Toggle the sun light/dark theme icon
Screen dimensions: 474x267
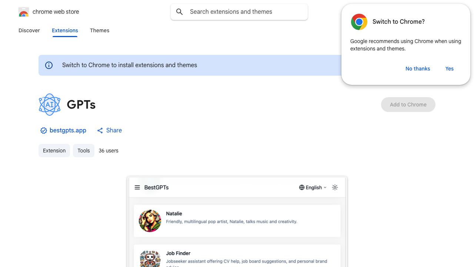pos(335,187)
